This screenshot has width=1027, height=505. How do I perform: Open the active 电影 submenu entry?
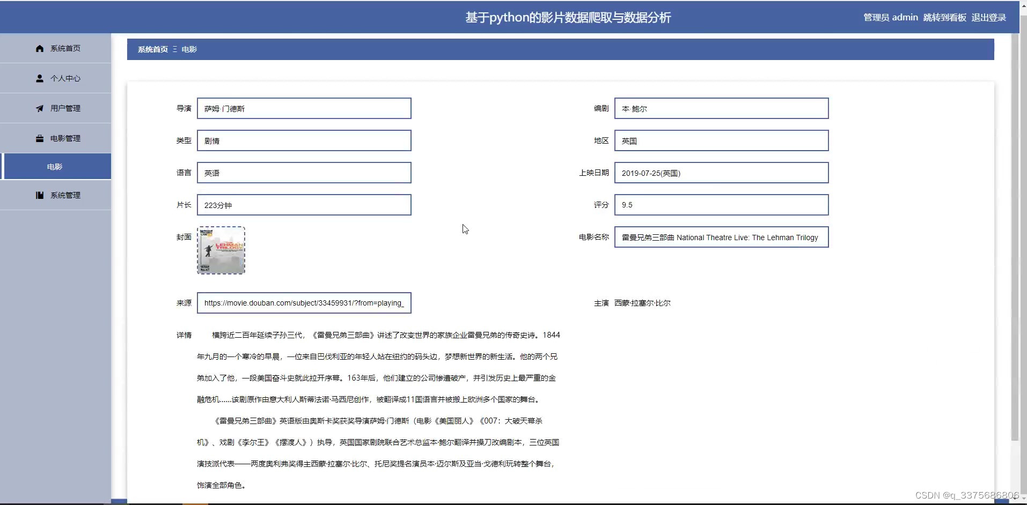[x=55, y=166]
